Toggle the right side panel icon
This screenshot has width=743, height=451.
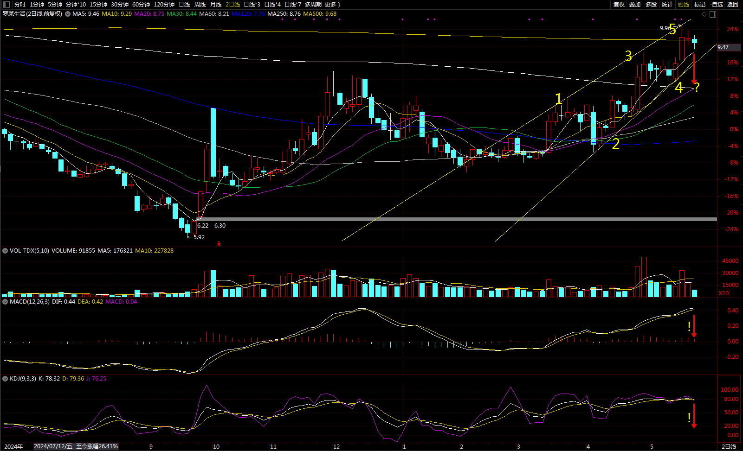tap(713, 14)
